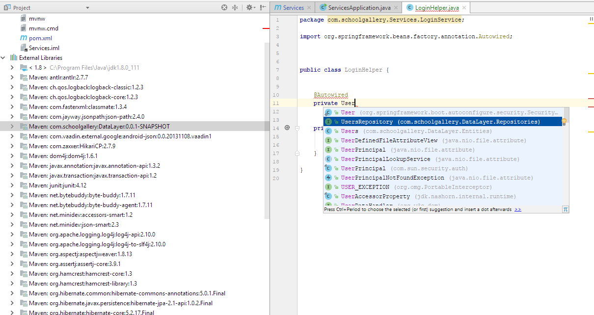
Task: Close the ServicesApplication.java tab
Action: [395, 8]
